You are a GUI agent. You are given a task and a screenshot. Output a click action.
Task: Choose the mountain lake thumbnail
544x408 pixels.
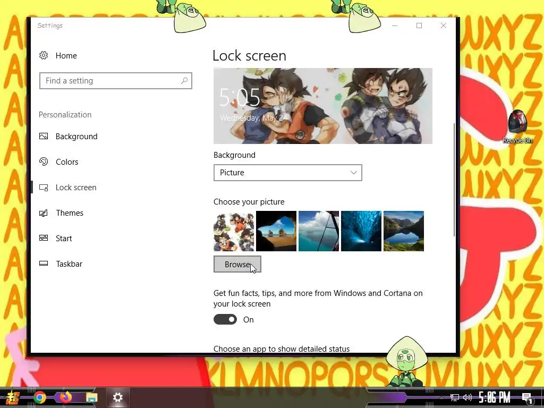[404, 231]
